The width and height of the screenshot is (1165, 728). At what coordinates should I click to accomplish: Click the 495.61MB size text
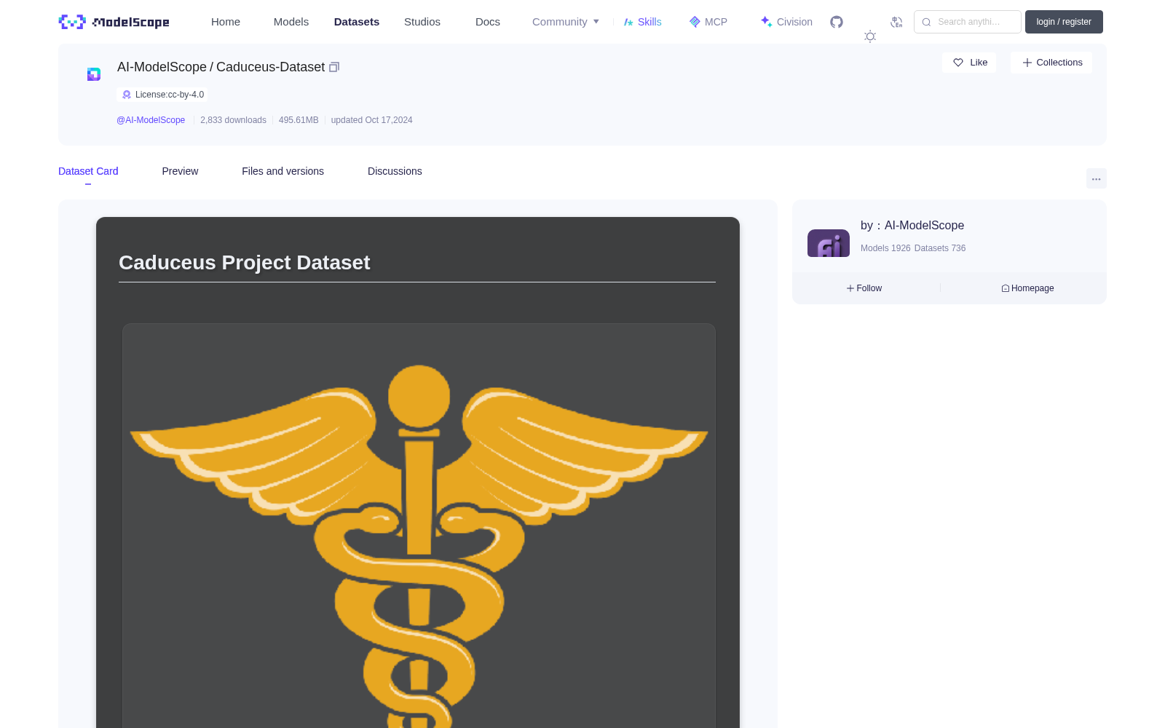click(x=299, y=120)
